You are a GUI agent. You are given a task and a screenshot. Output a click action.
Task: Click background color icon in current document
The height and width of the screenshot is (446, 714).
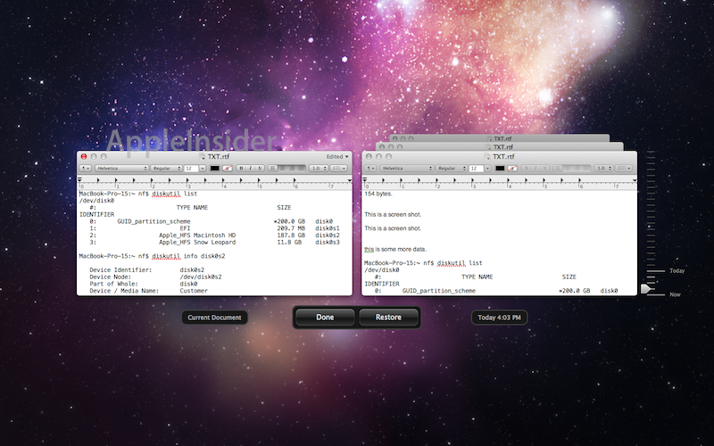[228, 168]
